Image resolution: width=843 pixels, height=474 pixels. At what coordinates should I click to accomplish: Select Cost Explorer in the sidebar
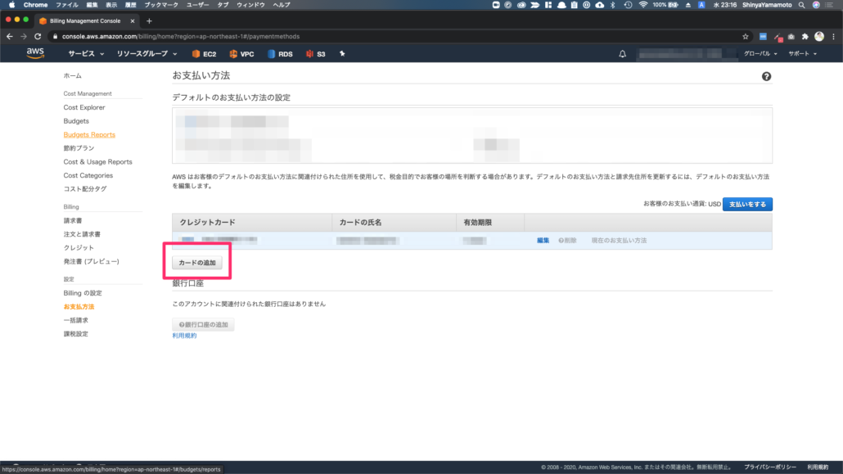(84, 107)
